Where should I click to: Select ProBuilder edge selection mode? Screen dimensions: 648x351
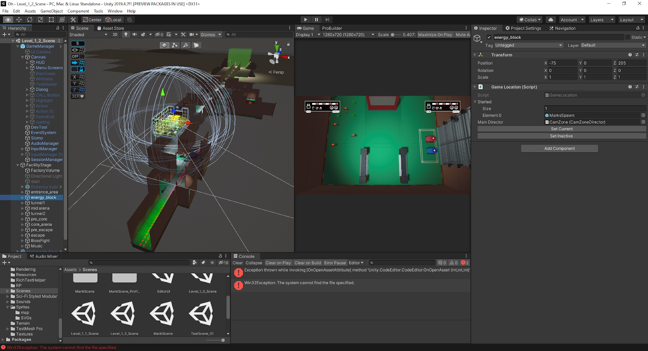click(185, 45)
